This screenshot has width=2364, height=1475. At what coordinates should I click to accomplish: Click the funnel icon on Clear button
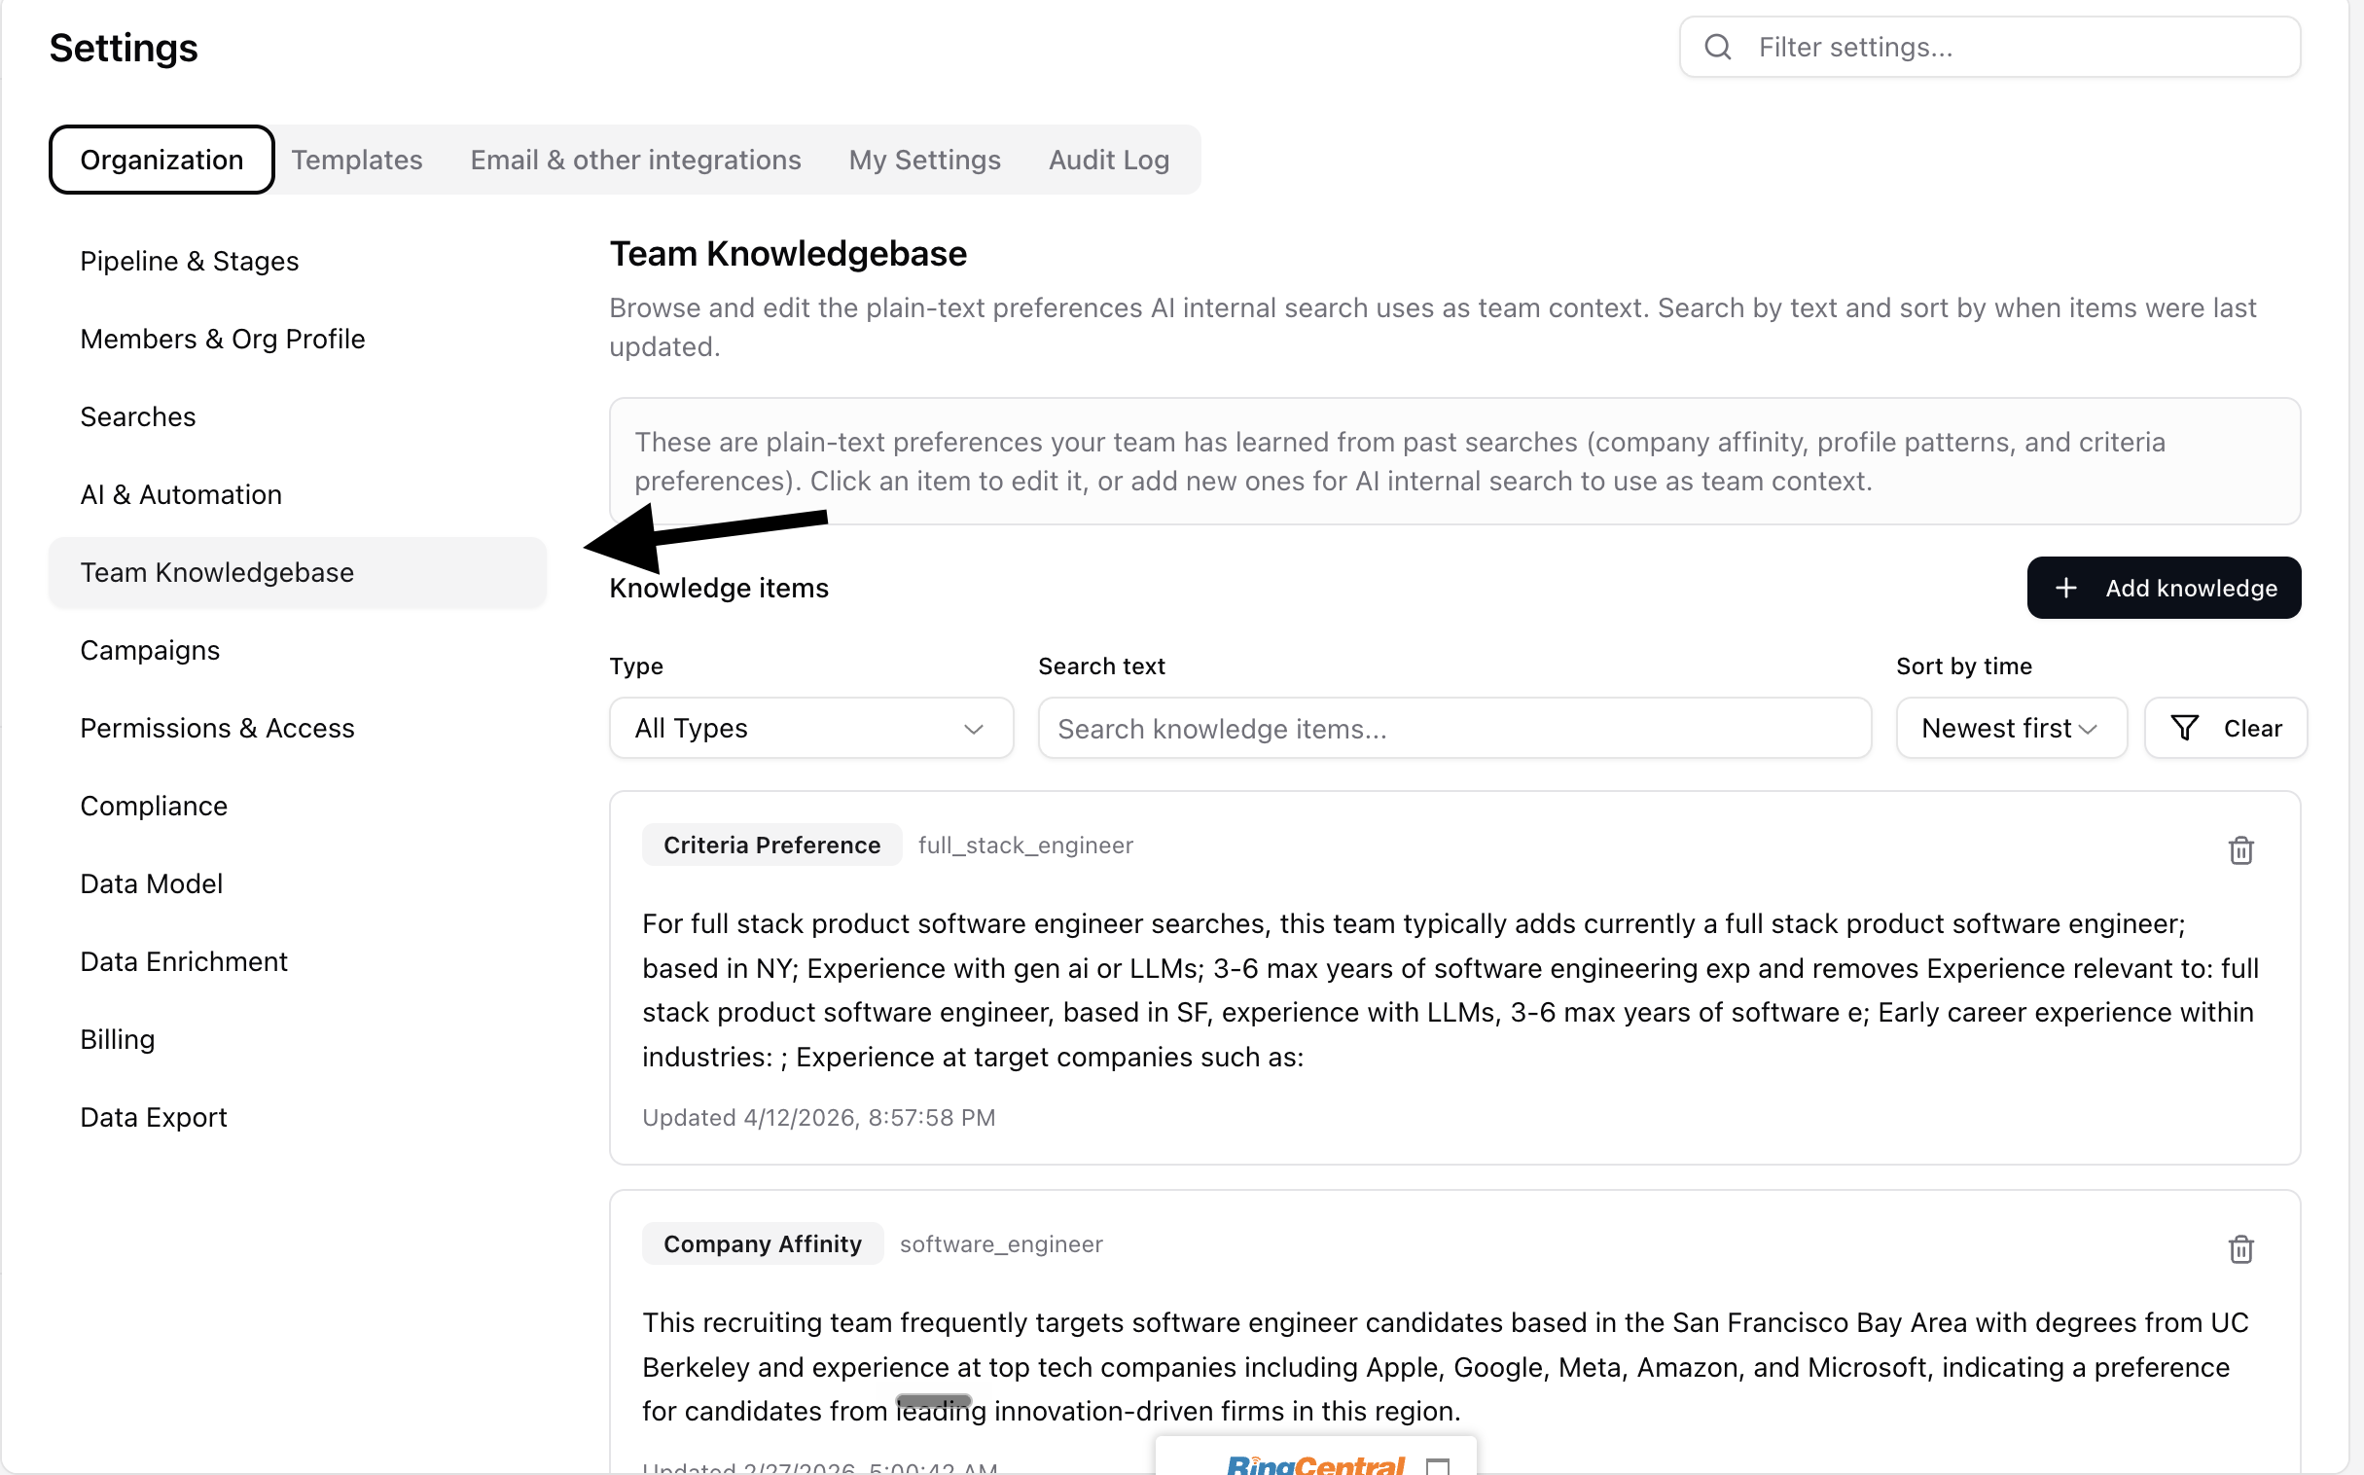tap(2185, 728)
